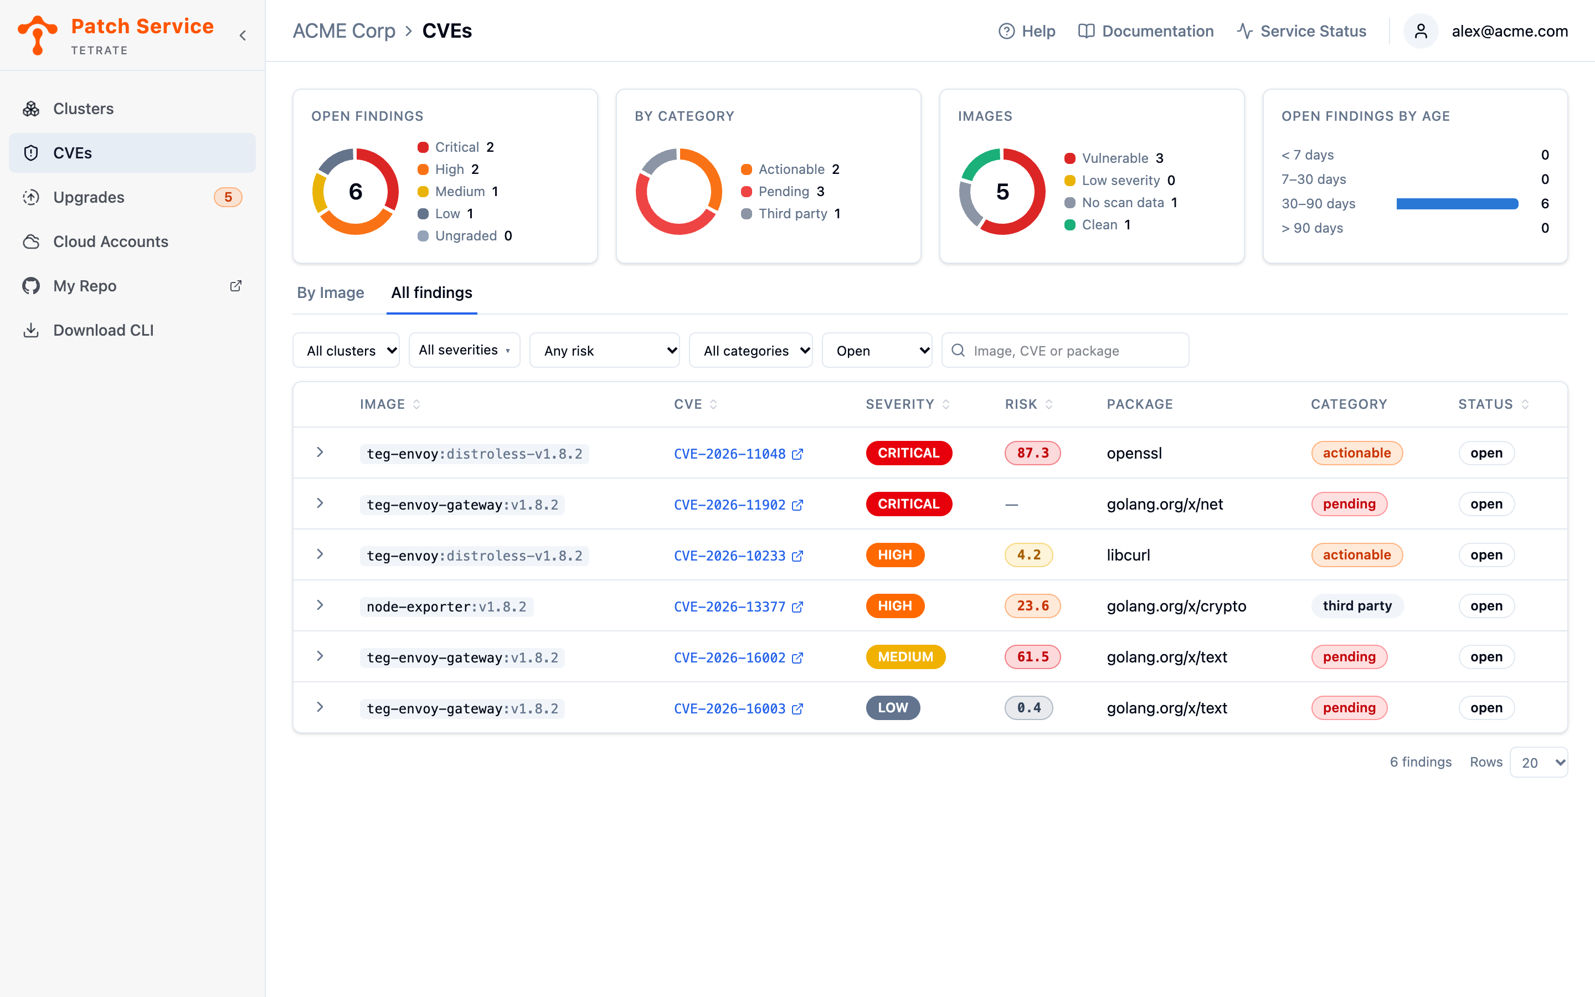Click the 87.3 risk score badge
This screenshot has height=997, width=1595.
pos(1032,453)
